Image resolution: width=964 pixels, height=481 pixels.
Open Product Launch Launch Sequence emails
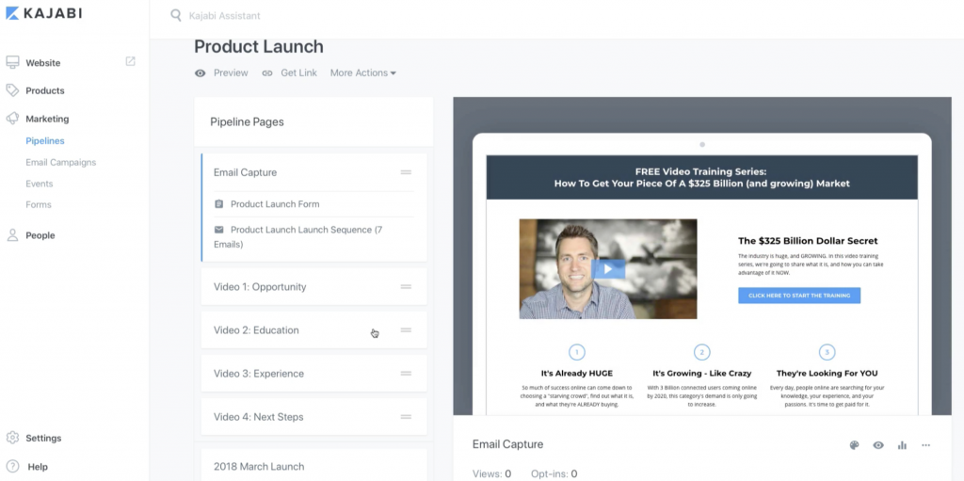click(298, 237)
